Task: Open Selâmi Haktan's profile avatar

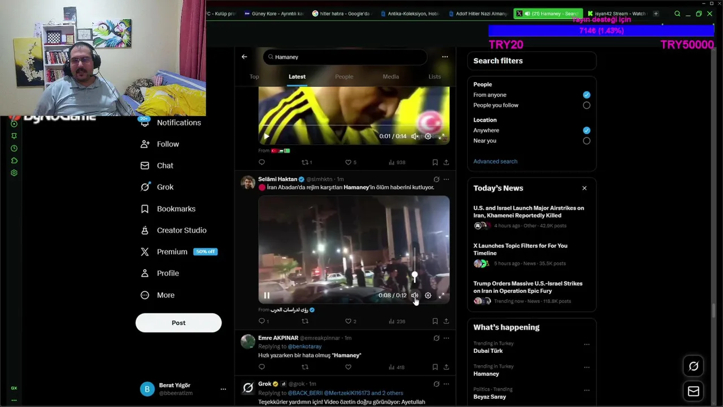Action: pos(247,182)
